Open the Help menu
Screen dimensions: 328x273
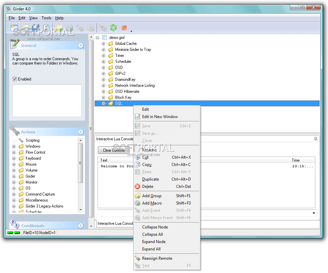[59, 18]
